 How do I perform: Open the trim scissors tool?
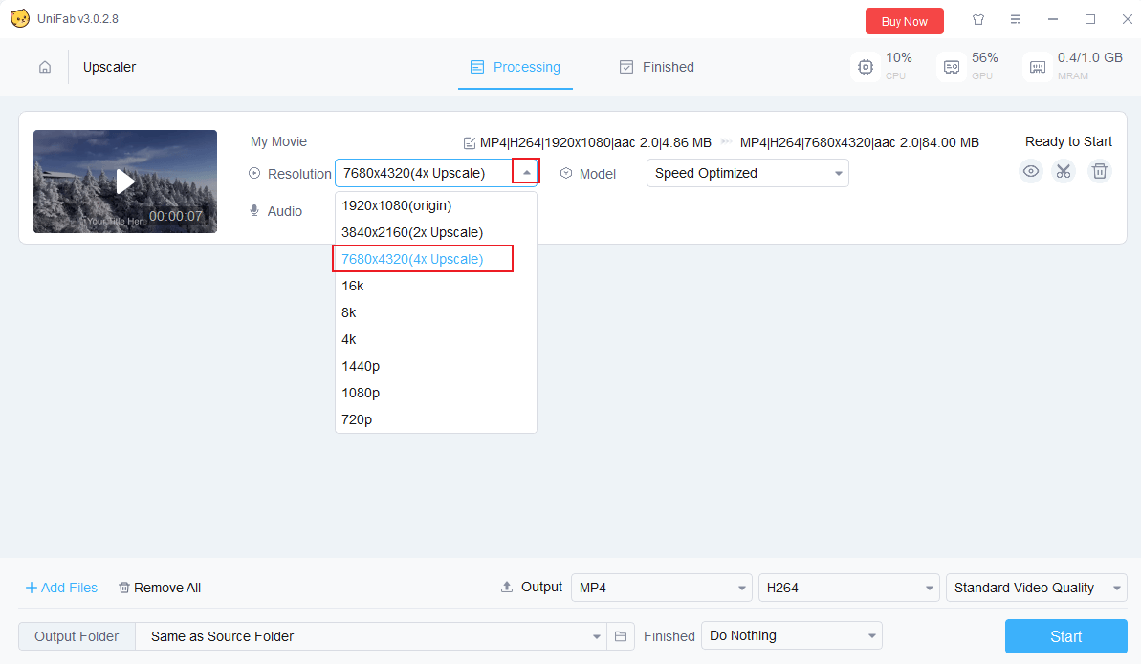1064,172
